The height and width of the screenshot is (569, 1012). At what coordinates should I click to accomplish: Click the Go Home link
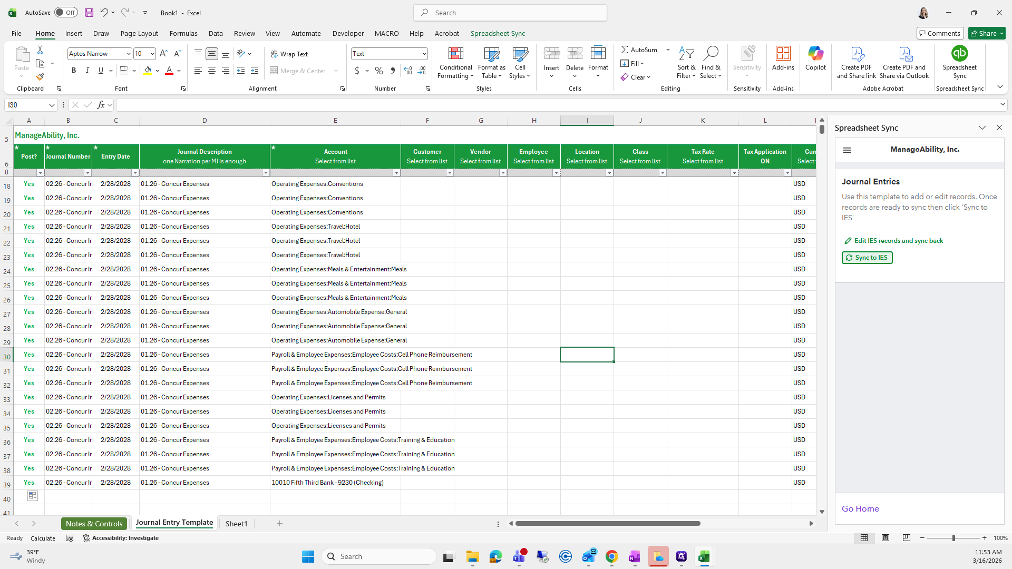click(x=860, y=508)
